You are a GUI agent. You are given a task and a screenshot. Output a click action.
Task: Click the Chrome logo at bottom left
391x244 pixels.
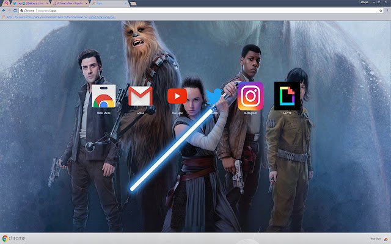pos(13,239)
